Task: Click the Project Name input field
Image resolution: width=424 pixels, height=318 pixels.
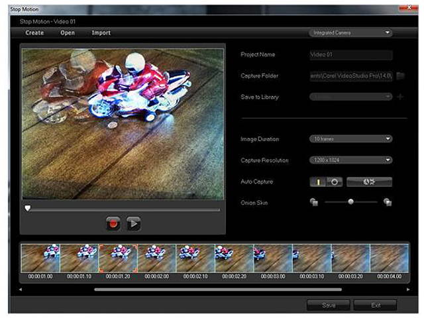Action: pos(350,54)
